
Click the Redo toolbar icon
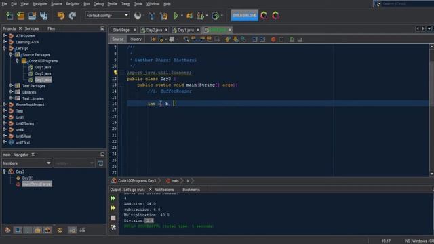(x=73, y=16)
